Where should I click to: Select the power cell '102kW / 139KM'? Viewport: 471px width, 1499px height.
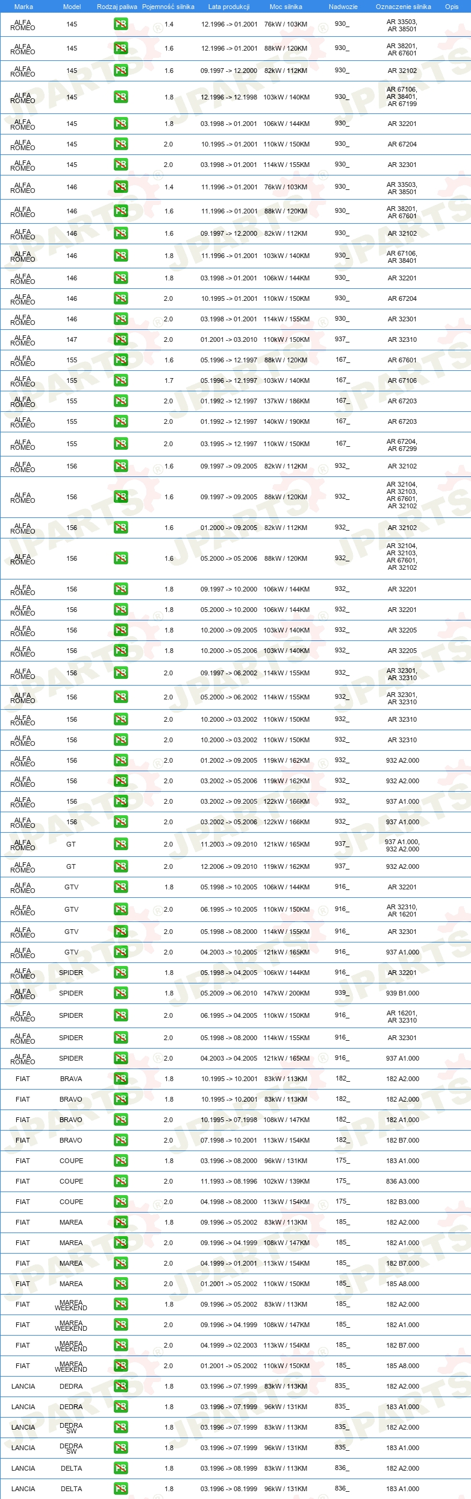pyautogui.click(x=286, y=1181)
